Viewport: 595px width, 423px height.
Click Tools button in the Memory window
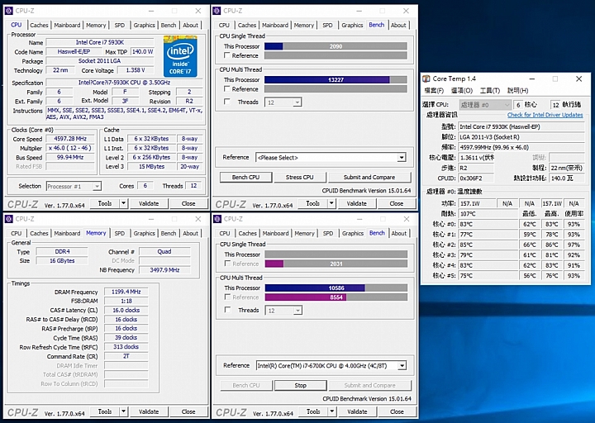pos(105,411)
